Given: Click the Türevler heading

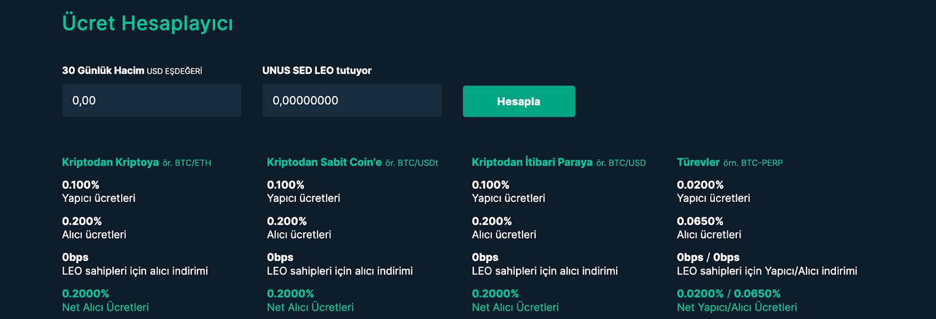Looking at the screenshot, I should click(698, 162).
